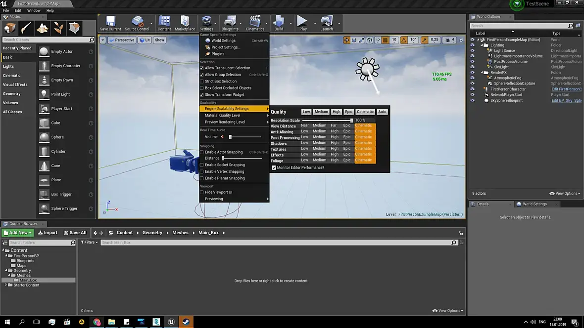
Task: Open the Previewing submenu
Action: tap(234, 199)
